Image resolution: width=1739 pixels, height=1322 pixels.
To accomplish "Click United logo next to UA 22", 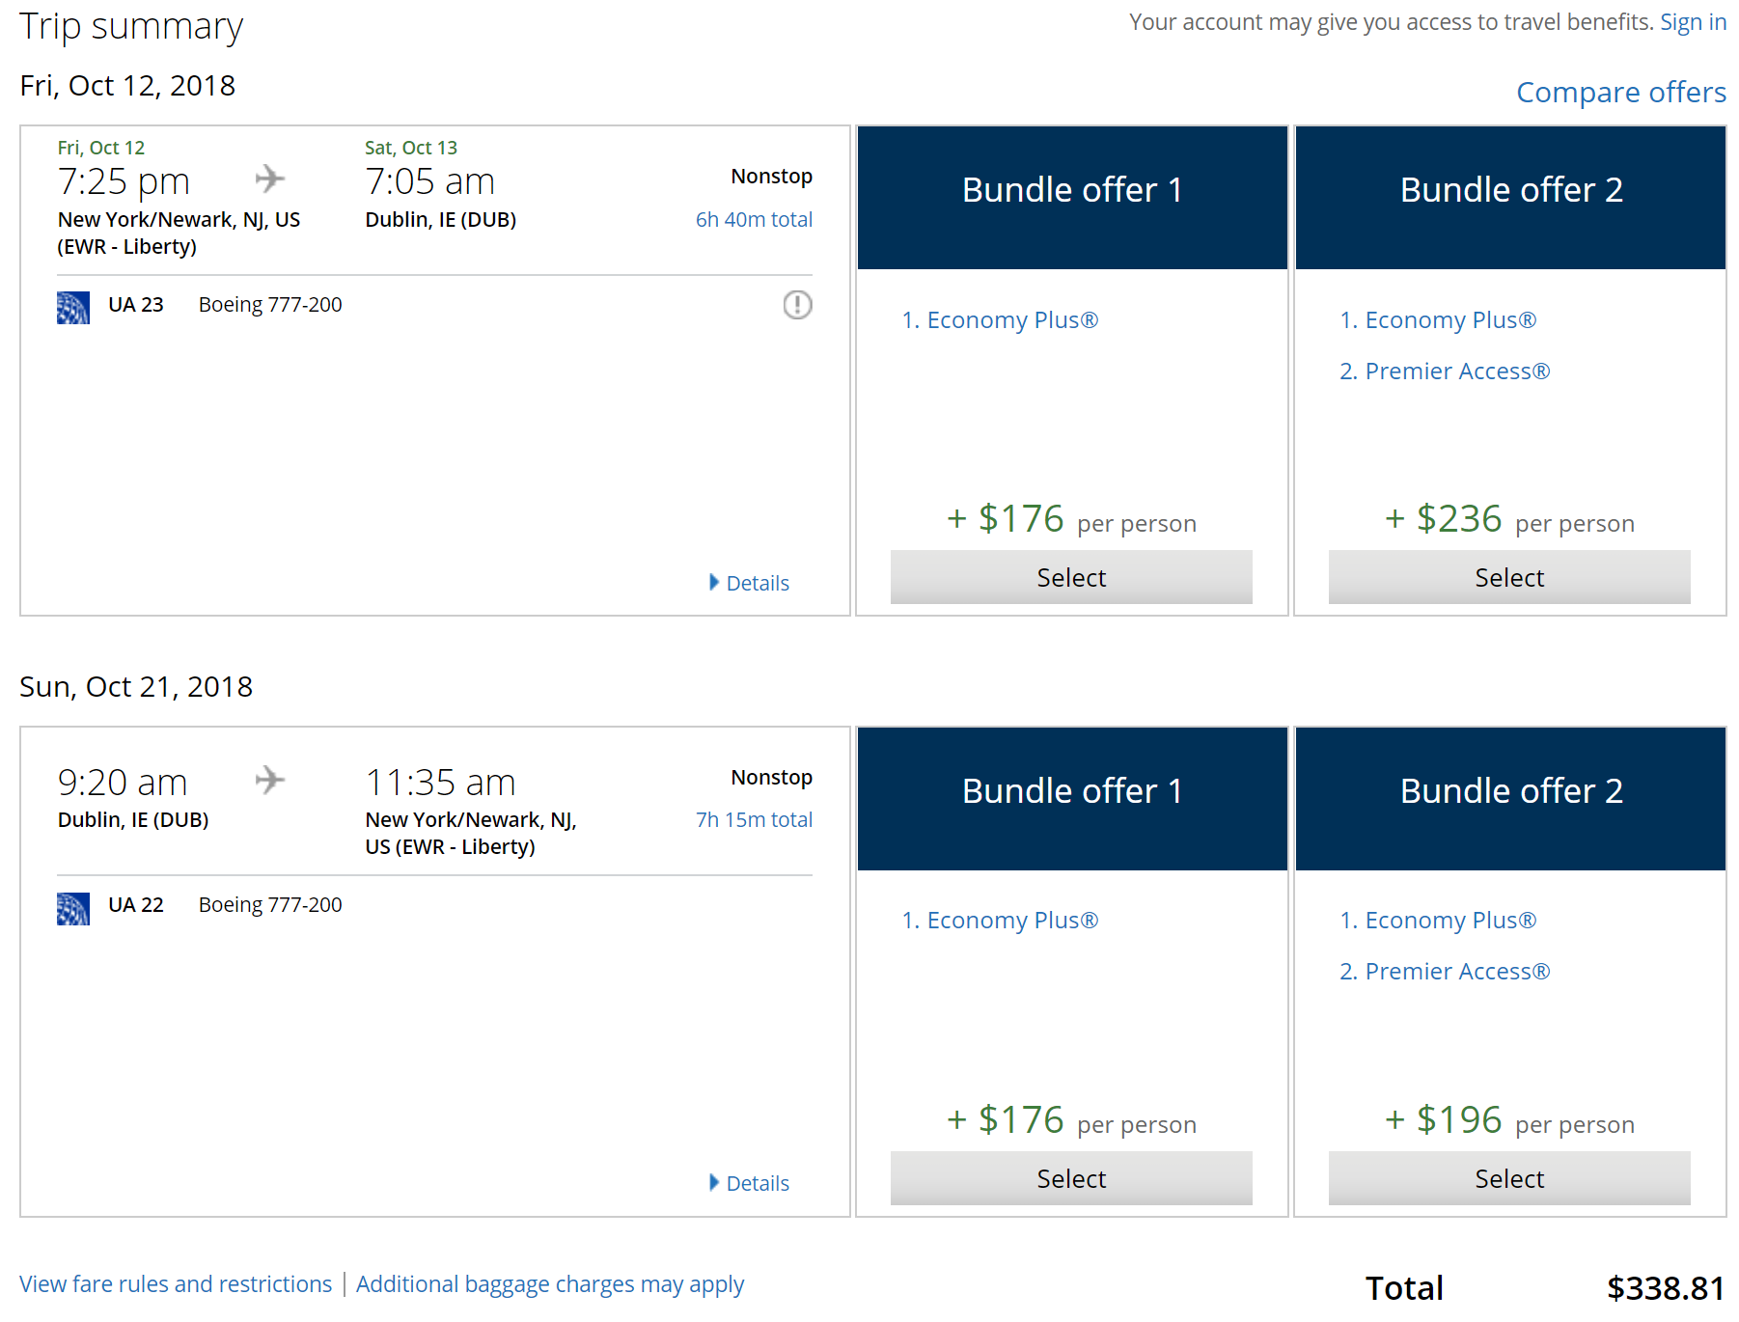I will click(x=73, y=908).
